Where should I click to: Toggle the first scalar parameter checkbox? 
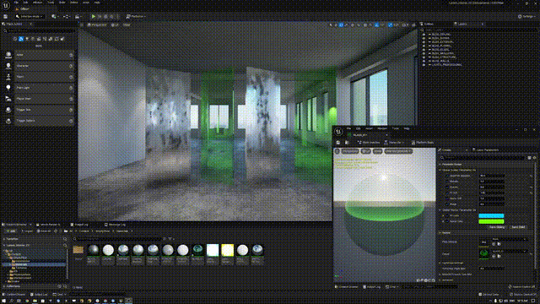click(x=447, y=176)
